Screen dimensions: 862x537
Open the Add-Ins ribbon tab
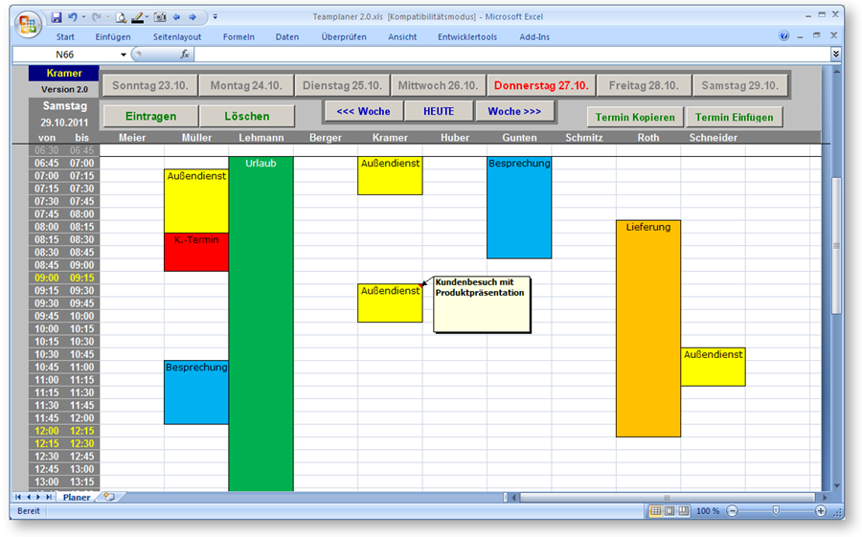coord(534,36)
